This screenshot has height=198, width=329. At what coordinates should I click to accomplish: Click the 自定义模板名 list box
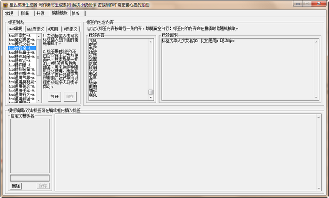coord(30,146)
